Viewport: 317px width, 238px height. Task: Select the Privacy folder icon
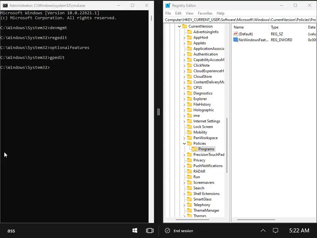[x=189, y=160]
